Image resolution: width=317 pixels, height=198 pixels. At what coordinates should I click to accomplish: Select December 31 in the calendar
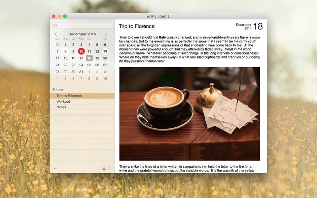point(81,72)
